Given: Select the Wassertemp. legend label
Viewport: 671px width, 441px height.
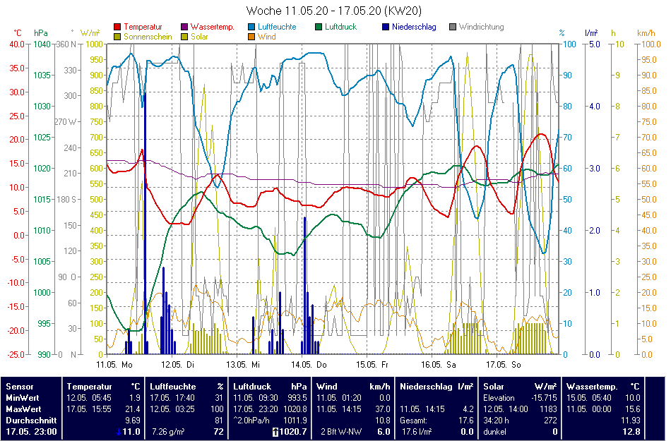Looking at the screenshot, I should click(x=213, y=27).
